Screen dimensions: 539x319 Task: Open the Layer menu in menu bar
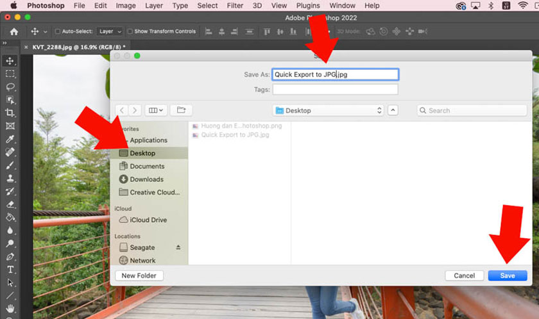click(154, 6)
